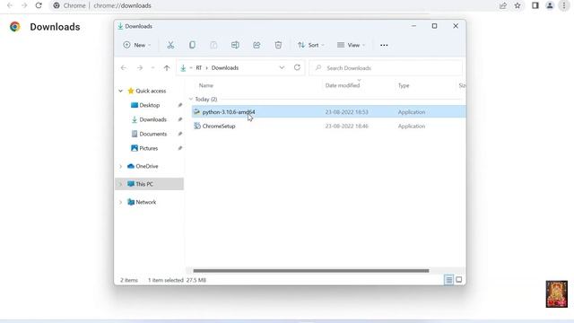Expand the This PC node
The image size is (574, 323).
120,184
